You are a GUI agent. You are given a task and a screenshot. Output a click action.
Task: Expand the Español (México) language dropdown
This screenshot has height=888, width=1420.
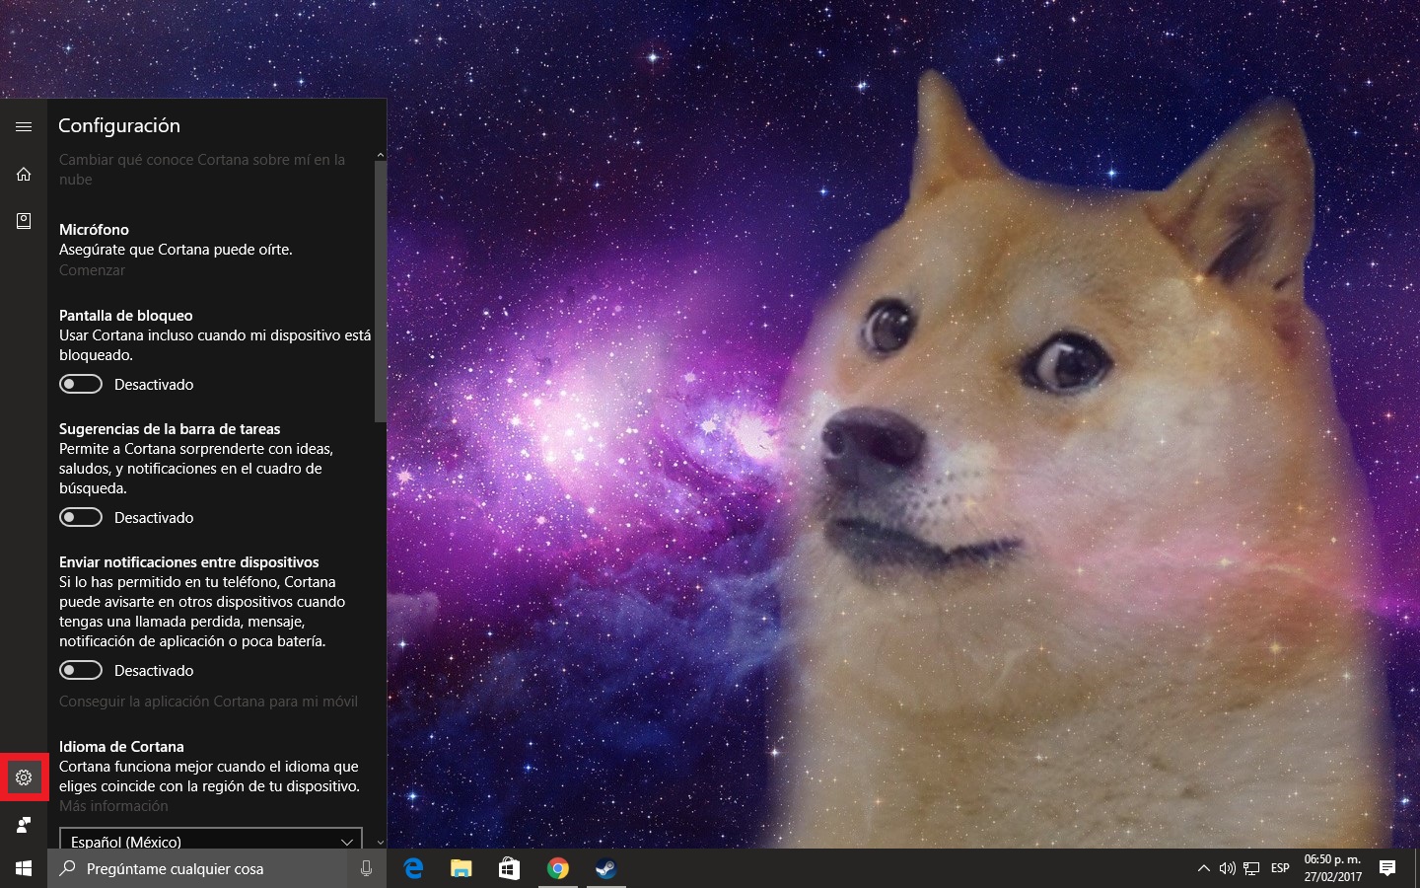(211, 839)
